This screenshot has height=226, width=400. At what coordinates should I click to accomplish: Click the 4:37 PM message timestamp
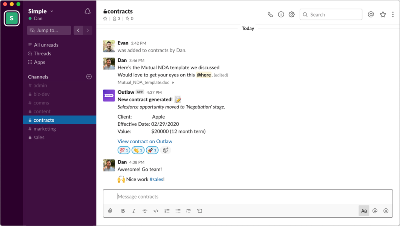(x=154, y=92)
